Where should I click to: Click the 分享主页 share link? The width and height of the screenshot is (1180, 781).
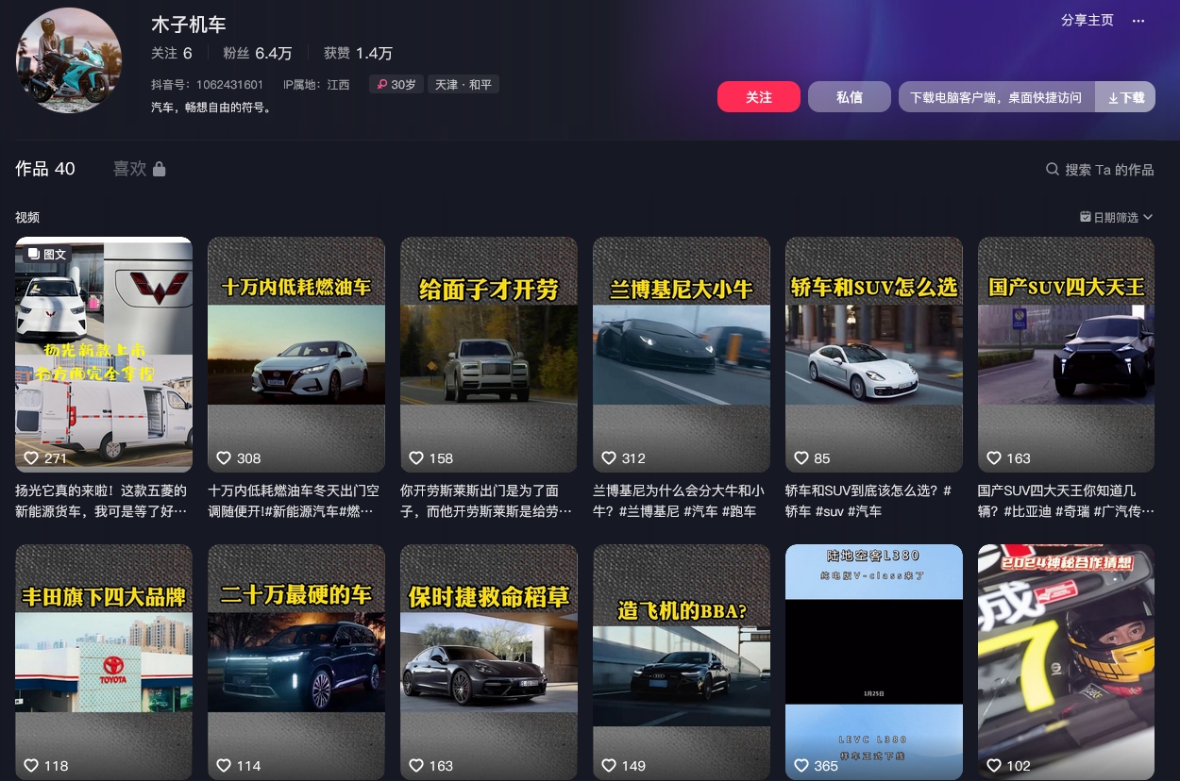[1087, 20]
